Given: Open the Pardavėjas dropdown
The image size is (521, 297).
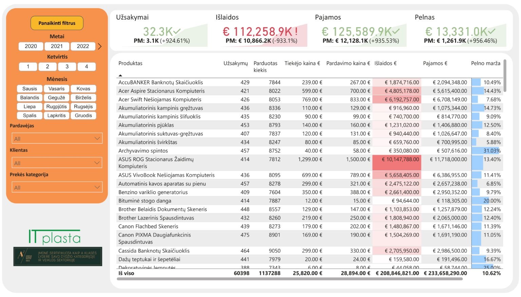Looking at the screenshot, I should pyautogui.click(x=57, y=139).
